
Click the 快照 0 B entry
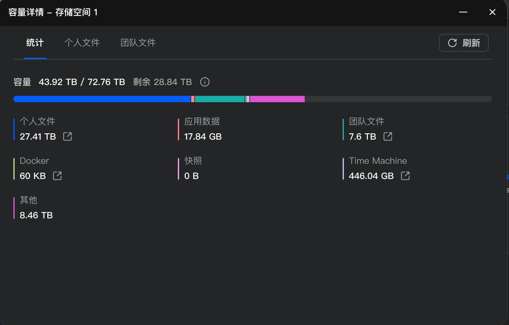(190, 168)
